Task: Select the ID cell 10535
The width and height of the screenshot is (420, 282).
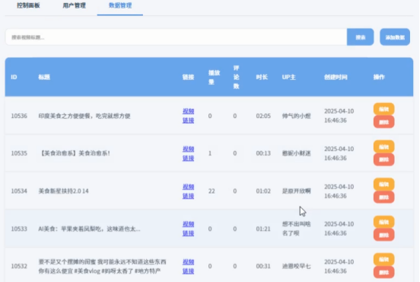Action: click(19, 153)
